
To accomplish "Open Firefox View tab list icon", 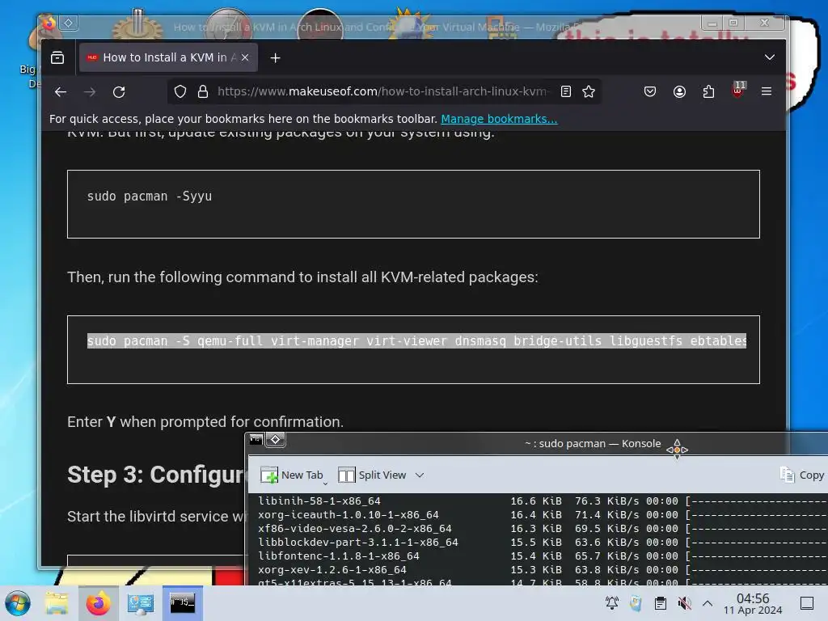I will point(57,58).
